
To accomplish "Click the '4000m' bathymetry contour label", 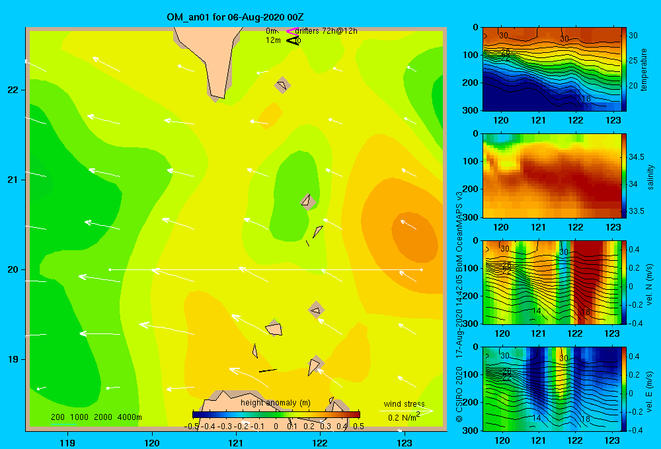I will point(130,417).
